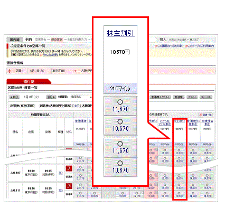This screenshot has height=210, width=225.
Task: Open aircraft type 767 link for JAL107
Action: click(x=61, y=173)
